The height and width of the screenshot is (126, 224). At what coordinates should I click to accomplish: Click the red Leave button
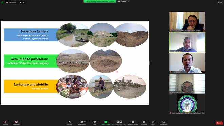pyautogui.click(x=219, y=123)
